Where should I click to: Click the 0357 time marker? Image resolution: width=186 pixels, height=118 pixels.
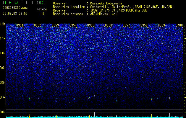click(126, 25)
